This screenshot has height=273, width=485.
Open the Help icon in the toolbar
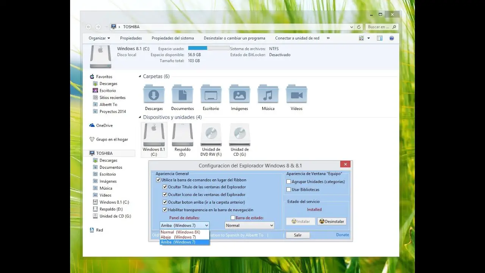[x=392, y=38]
